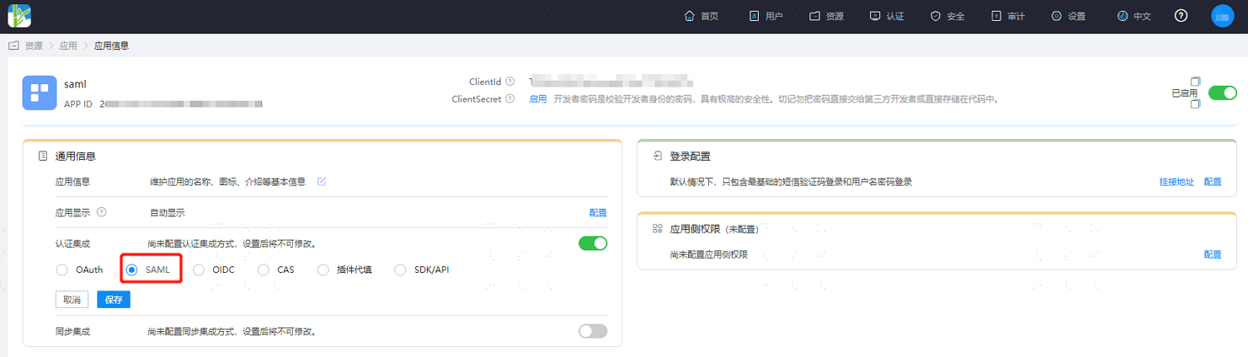This screenshot has height=357, width=1248.
Task: Click the saml application icon
Action: pos(39,92)
